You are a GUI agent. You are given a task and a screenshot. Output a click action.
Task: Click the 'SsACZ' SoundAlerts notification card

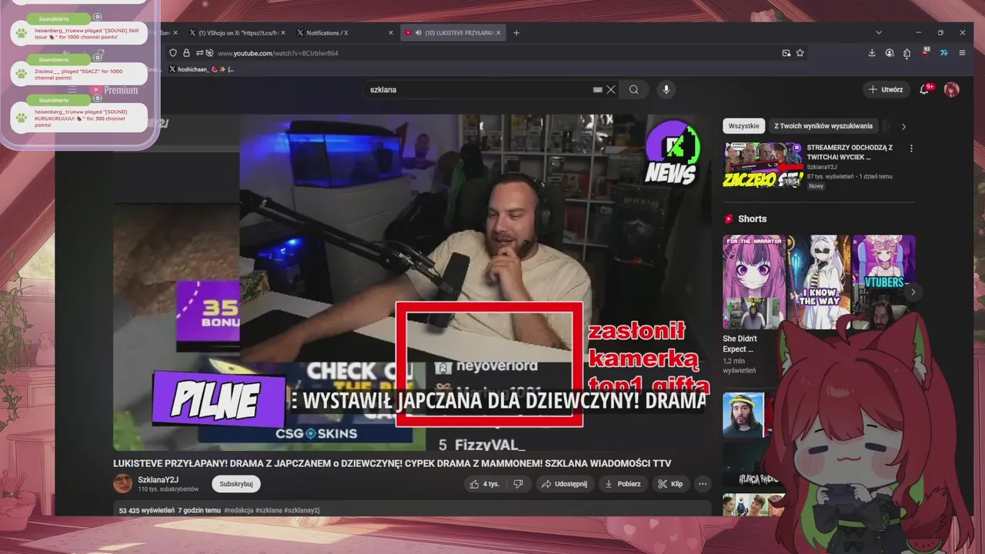pos(79,74)
